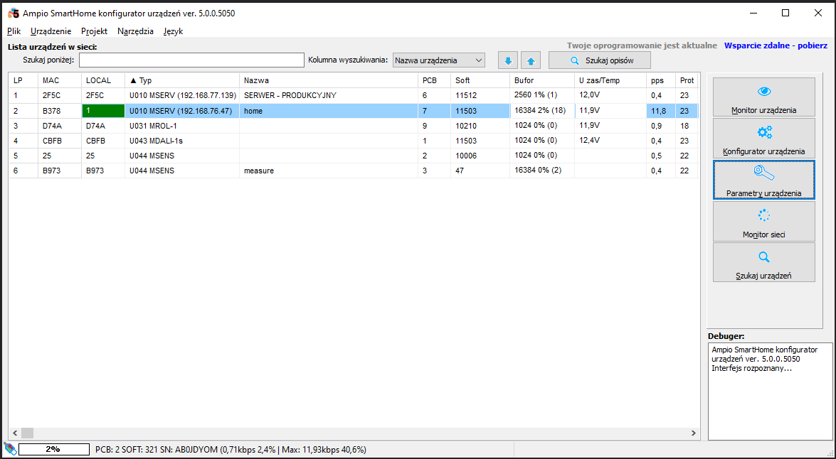Open the Projekt menu
The height and width of the screenshot is (459, 836).
point(95,31)
